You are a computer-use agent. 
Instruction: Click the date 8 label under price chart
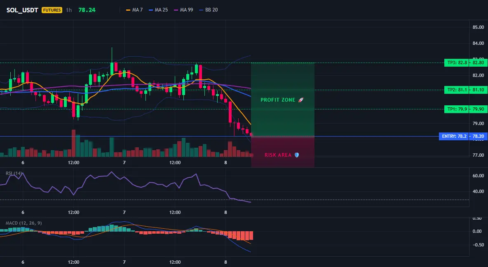[225, 163]
